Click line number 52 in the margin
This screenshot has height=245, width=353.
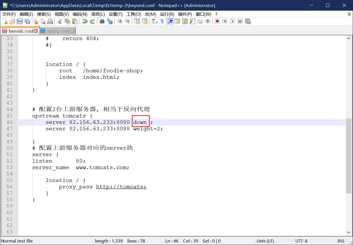[10, 161]
